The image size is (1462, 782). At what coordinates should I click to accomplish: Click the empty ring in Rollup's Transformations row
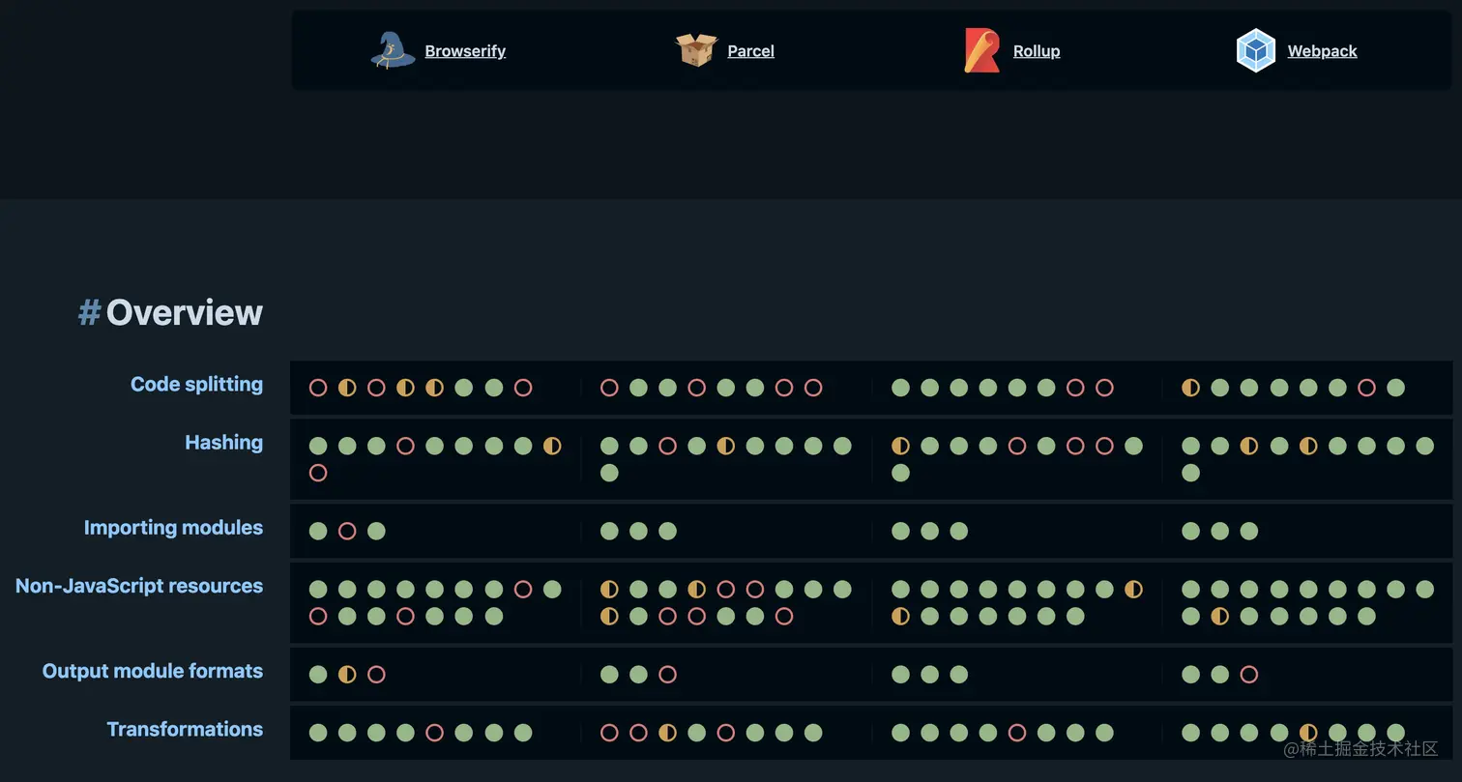1016,733
